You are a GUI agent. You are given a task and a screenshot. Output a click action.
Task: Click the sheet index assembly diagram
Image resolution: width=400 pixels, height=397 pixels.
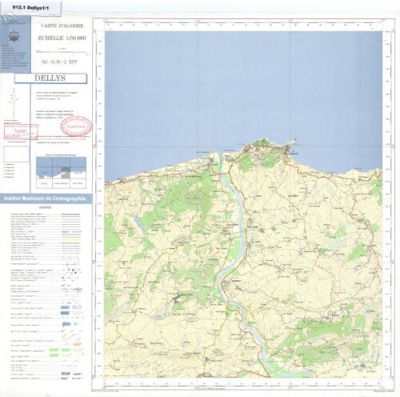click(61, 172)
